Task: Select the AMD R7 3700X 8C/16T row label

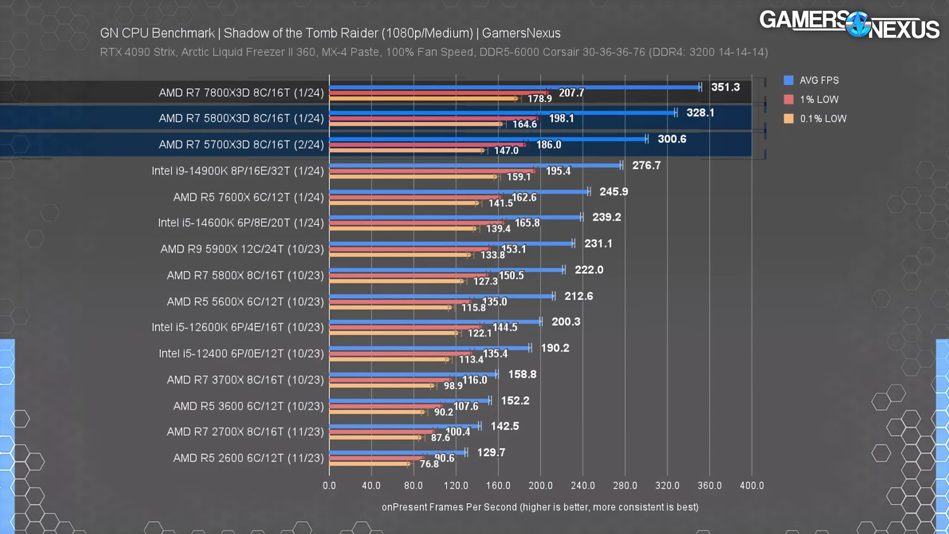Action: (x=245, y=380)
